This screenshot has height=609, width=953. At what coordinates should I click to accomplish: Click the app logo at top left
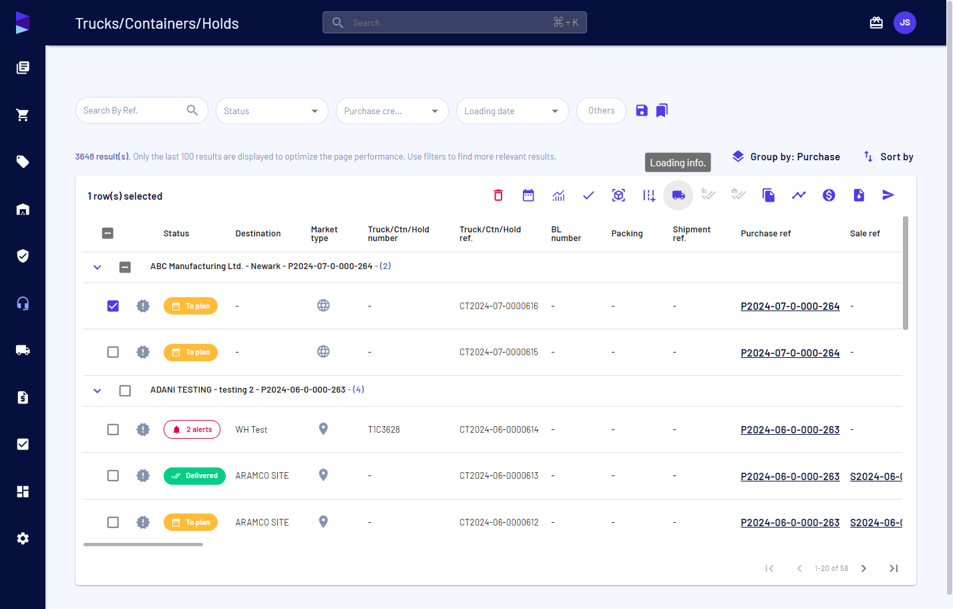tap(23, 23)
